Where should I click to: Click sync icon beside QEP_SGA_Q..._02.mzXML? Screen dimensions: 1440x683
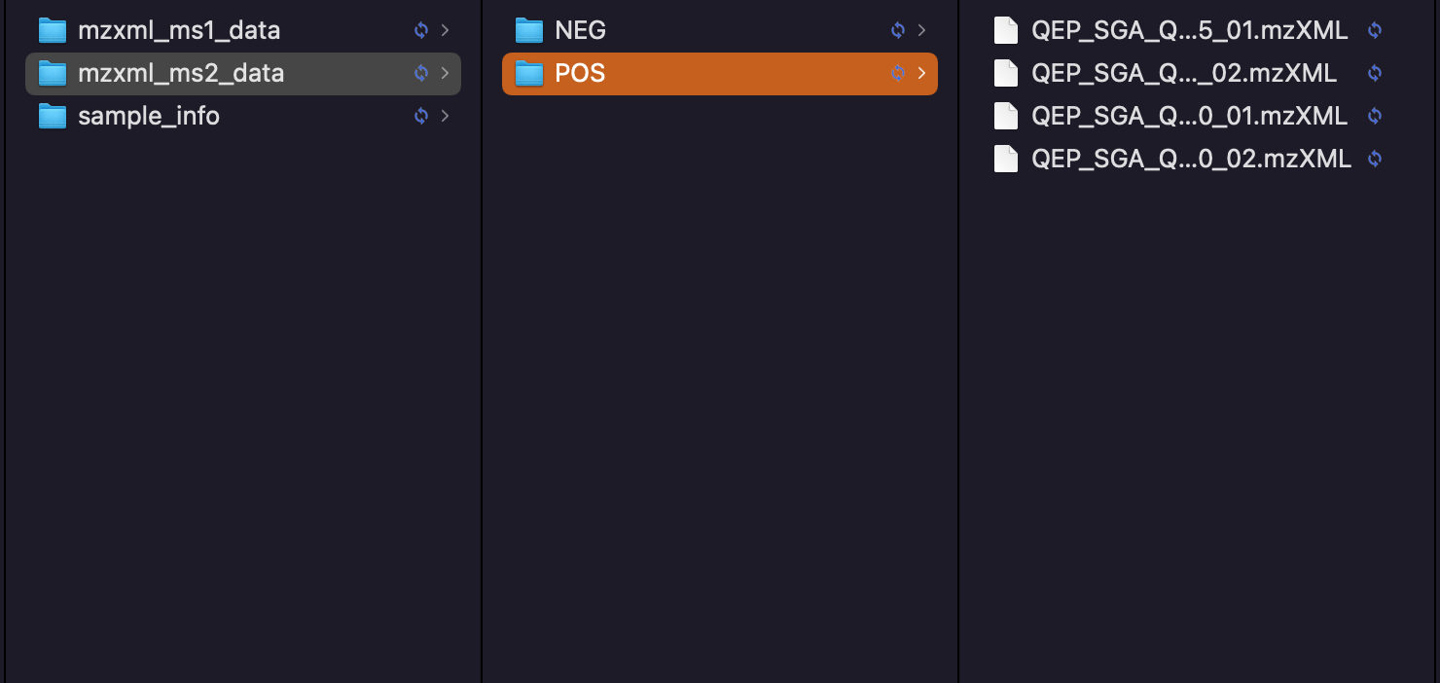tap(1375, 73)
